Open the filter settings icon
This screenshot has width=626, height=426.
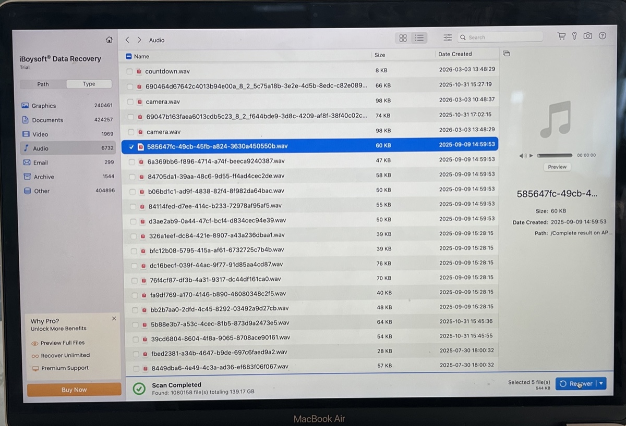point(448,37)
